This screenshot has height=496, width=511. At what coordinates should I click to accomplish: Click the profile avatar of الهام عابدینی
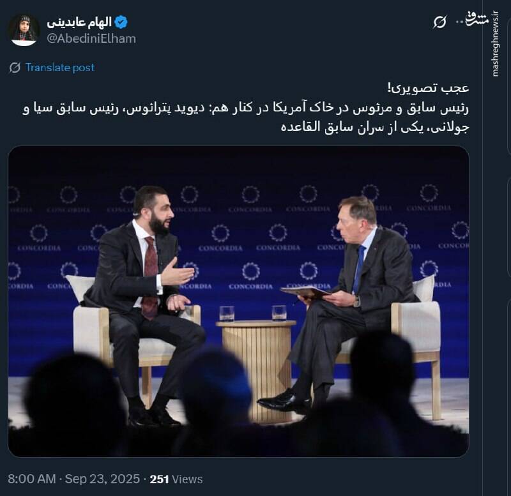(x=24, y=28)
